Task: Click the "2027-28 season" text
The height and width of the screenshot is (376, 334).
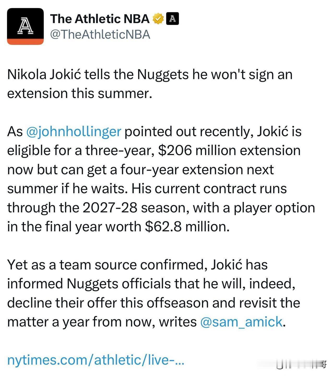Action: (x=136, y=208)
